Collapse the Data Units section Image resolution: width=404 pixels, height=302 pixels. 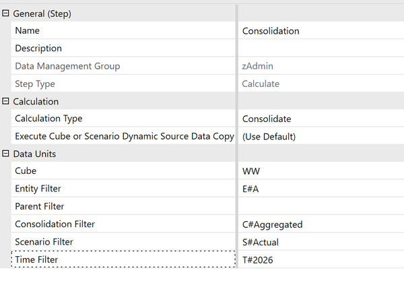(x=6, y=154)
